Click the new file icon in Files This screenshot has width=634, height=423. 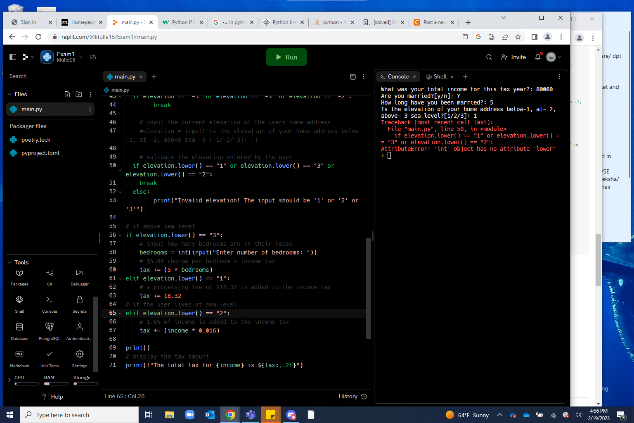(x=67, y=94)
